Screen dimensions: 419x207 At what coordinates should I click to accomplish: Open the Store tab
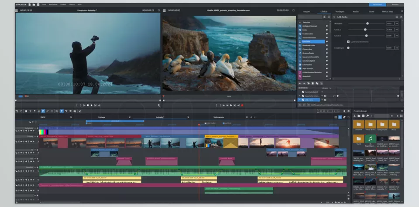coord(371,11)
